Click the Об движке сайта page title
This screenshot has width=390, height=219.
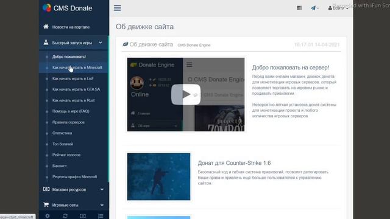[x=145, y=27]
